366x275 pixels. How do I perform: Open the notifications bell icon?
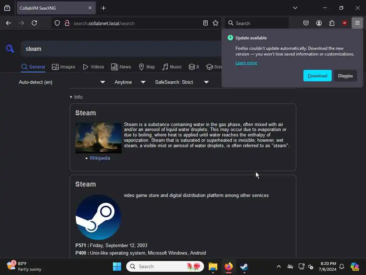(x=342, y=266)
